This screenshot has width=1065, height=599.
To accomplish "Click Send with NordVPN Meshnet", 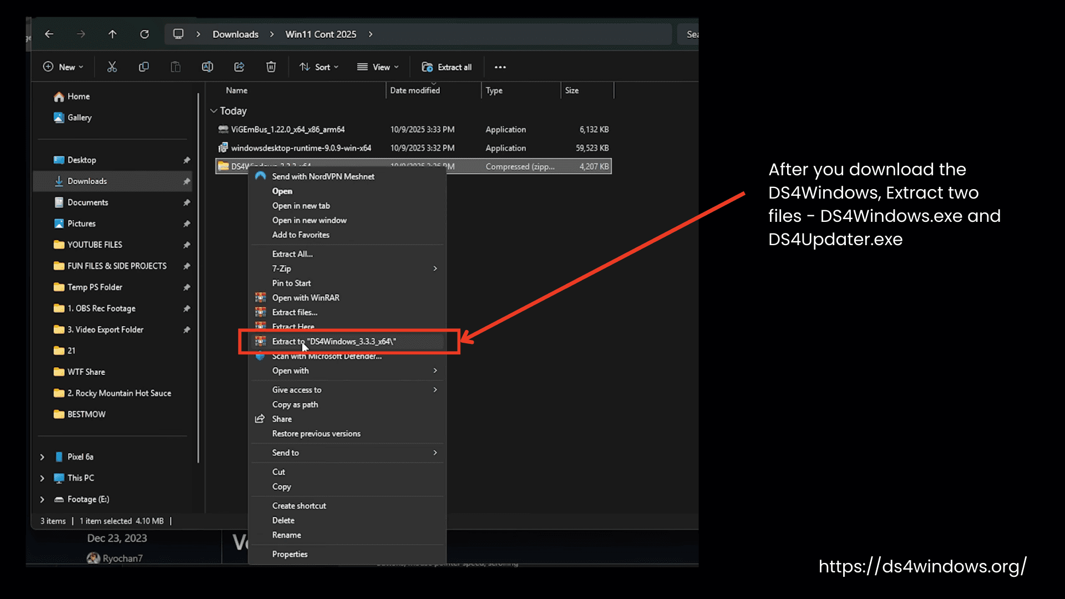I will (347, 176).
